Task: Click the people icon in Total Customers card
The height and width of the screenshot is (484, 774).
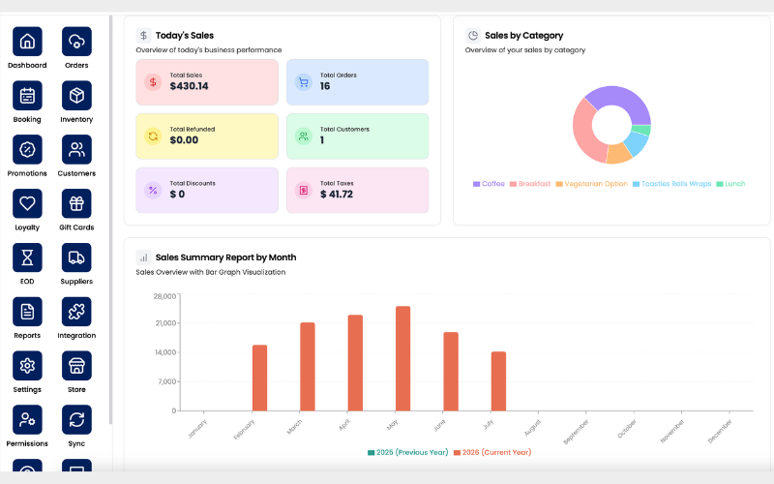Action: click(304, 136)
